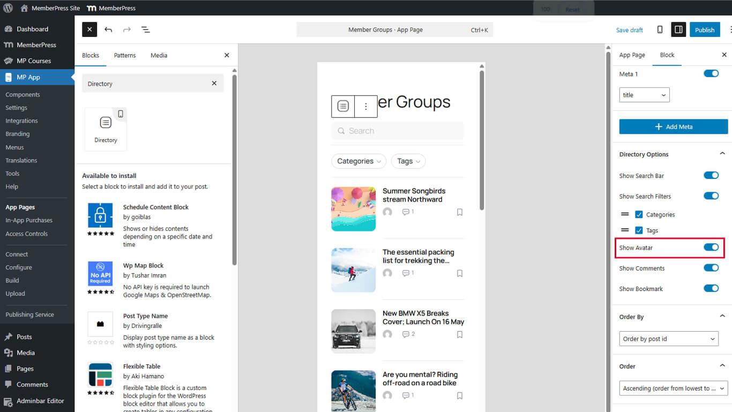The width and height of the screenshot is (732, 412).
Task: Uncheck the Tags filter checkbox
Action: point(639,230)
